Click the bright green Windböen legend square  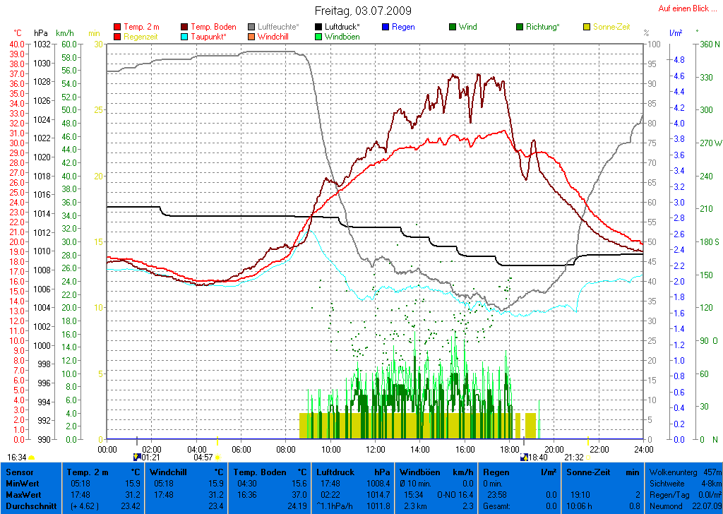[319, 37]
